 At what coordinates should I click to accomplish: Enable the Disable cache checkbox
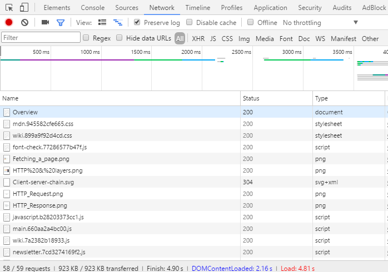(x=190, y=22)
